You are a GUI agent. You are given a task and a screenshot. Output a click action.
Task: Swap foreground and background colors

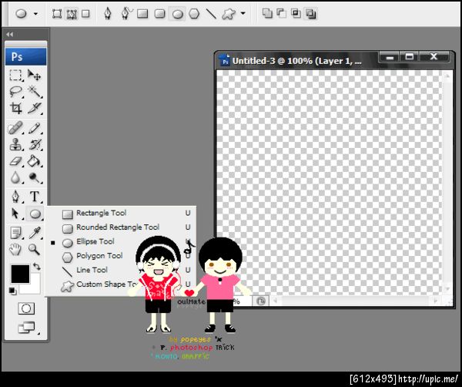coord(36,267)
